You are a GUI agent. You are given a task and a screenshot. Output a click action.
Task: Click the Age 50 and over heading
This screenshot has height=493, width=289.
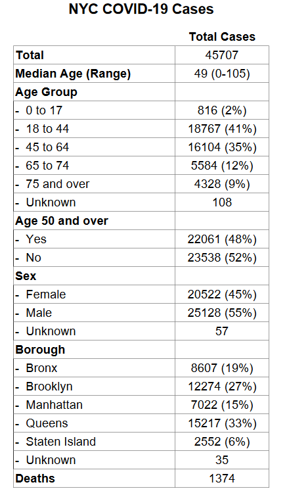(62, 221)
